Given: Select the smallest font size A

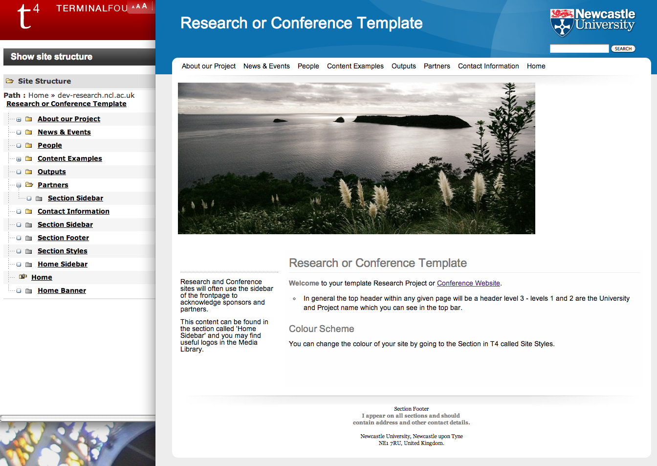Looking at the screenshot, I should pos(133,7).
